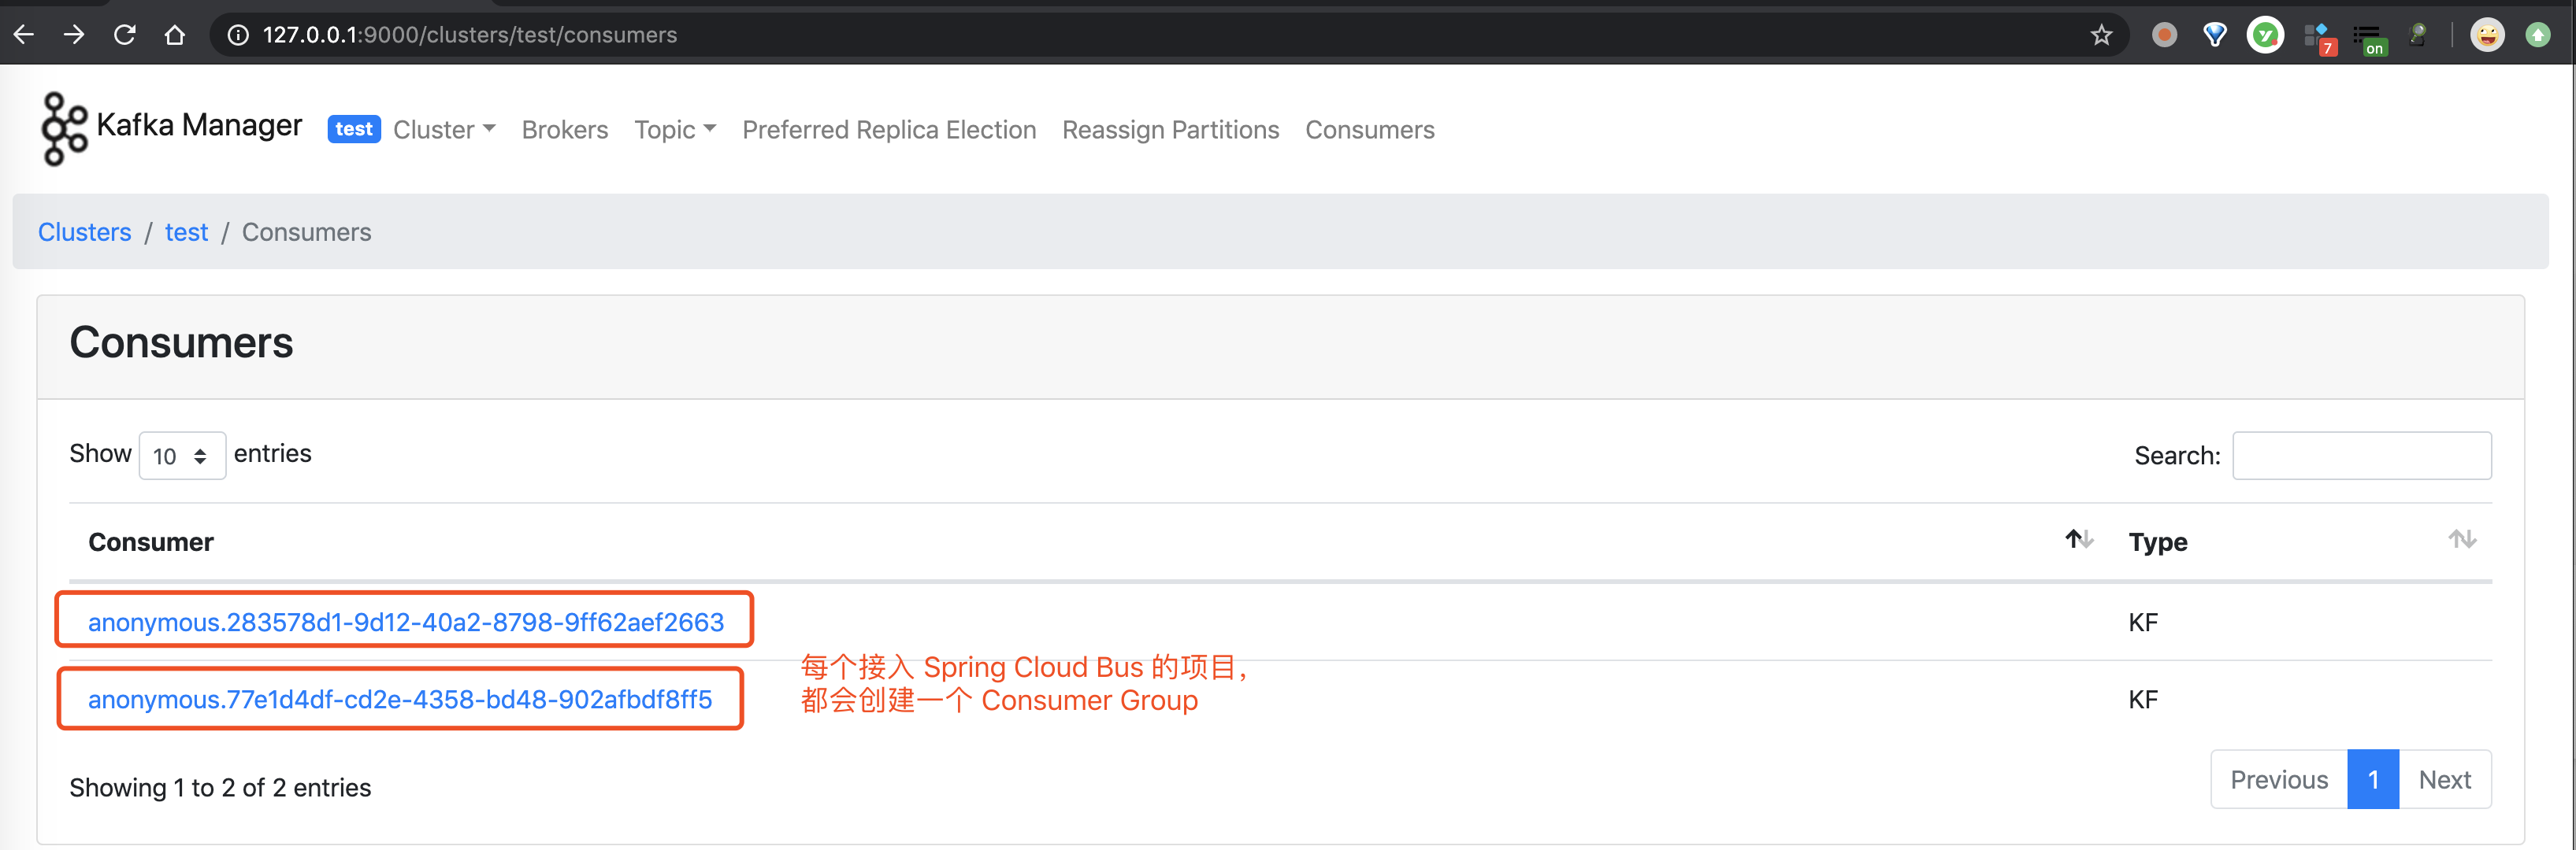Click the browser back arrow
Viewport: 2576px width, 850px height.
24,35
